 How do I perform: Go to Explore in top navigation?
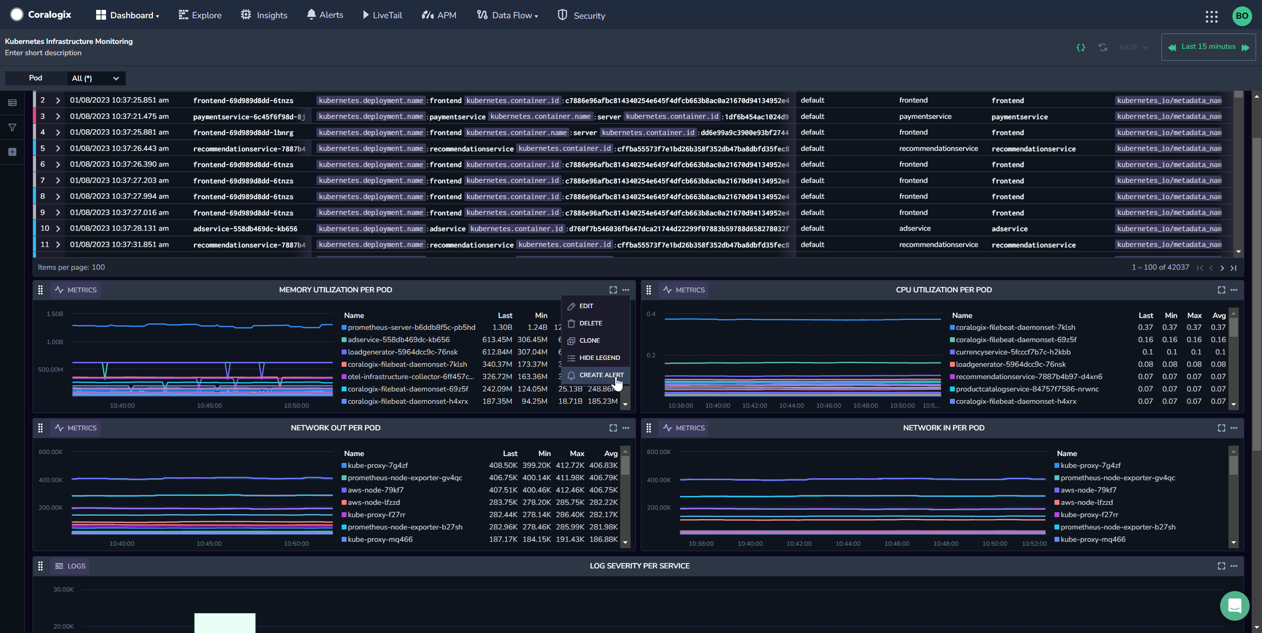point(200,15)
